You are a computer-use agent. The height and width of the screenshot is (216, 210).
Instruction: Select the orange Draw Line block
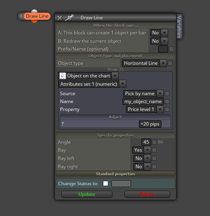point(37,16)
